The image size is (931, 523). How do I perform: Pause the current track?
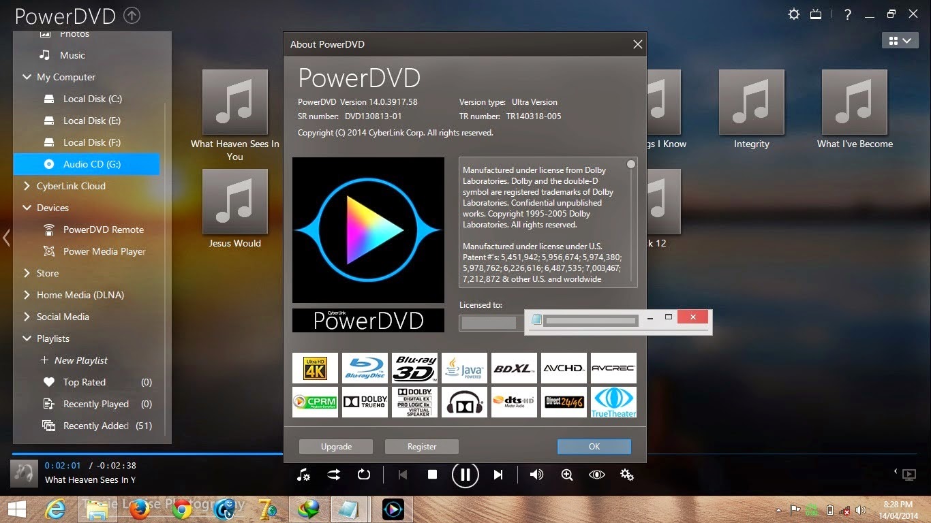point(465,475)
